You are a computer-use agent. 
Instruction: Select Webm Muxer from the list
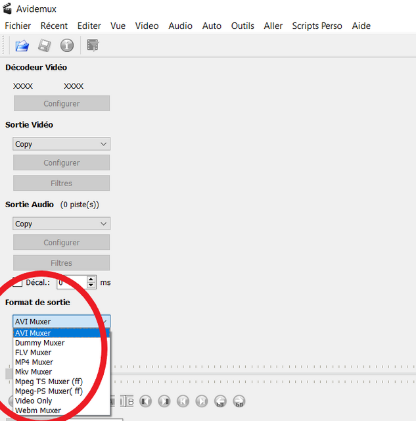(x=61, y=410)
